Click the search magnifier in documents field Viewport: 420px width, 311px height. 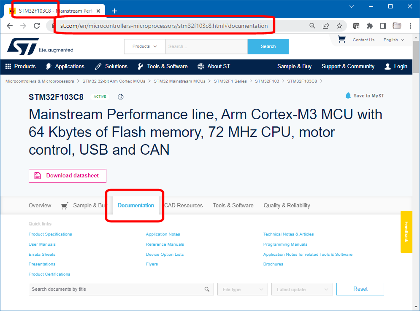(x=207, y=289)
